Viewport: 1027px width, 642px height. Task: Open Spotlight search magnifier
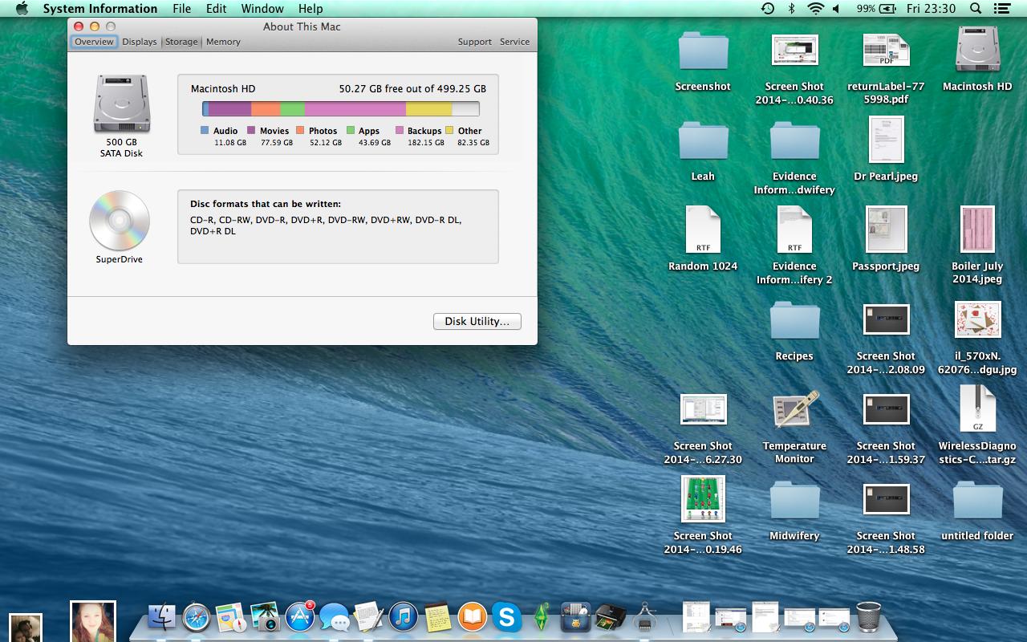tap(976, 9)
